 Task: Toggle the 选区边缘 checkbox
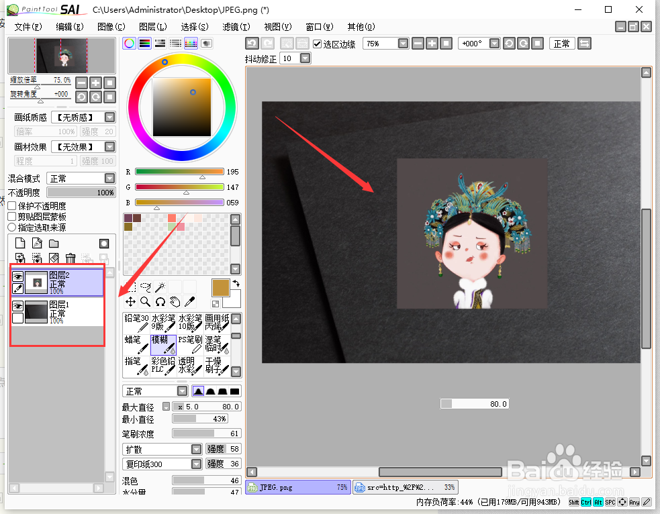click(x=318, y=44)
